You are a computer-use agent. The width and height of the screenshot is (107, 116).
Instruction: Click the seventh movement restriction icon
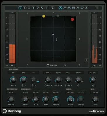(46, 8)
